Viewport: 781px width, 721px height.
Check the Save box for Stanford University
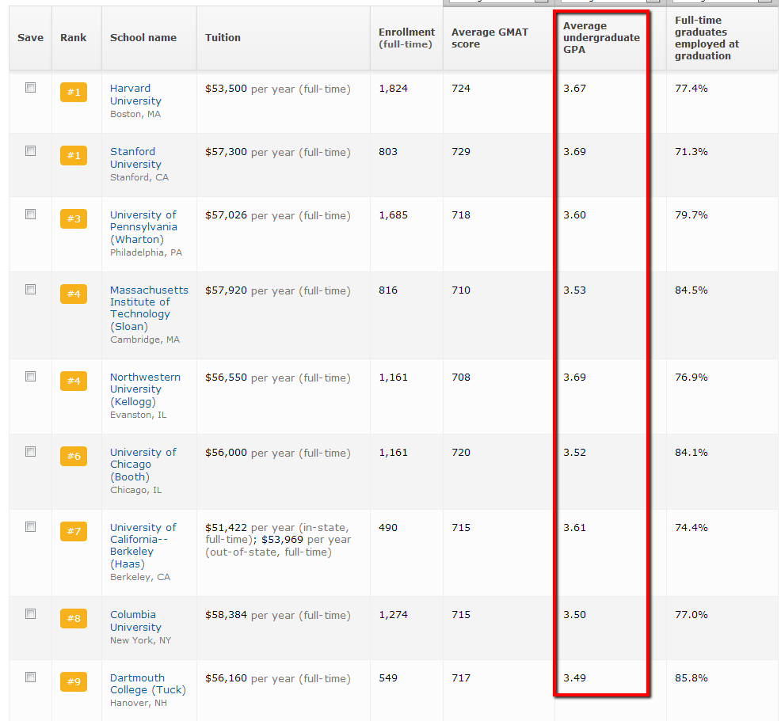pyautogui.click(x=30, y=150)
